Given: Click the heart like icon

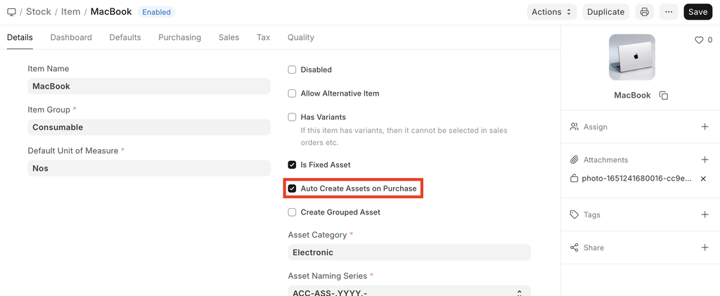Looking at the screenshot, I should coord(699,41).
